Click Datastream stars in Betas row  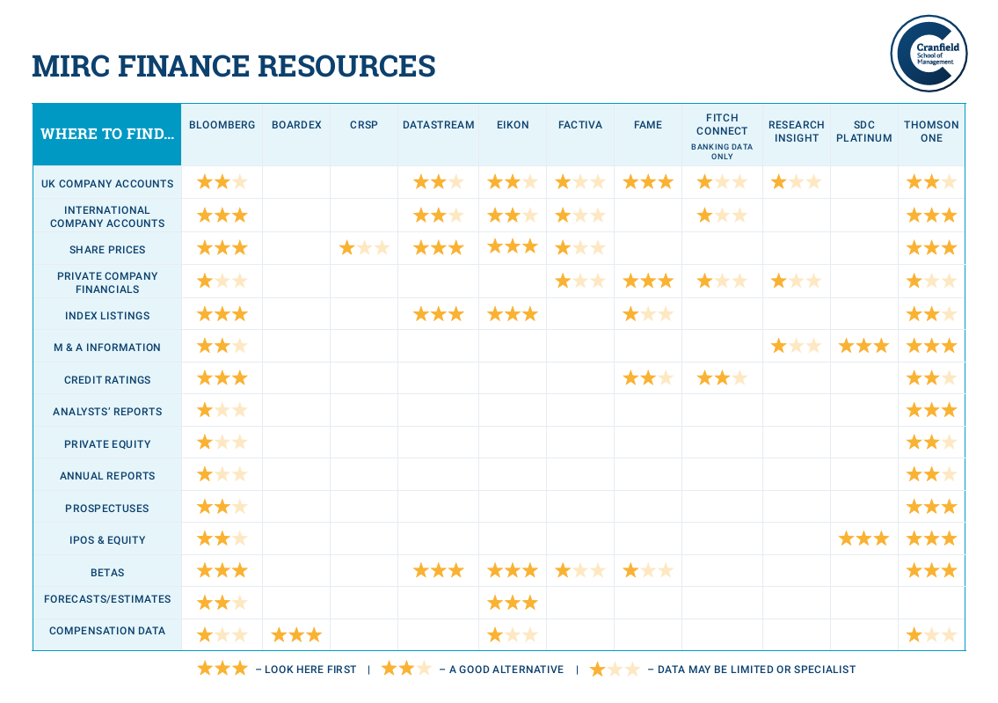pos(438,571)
